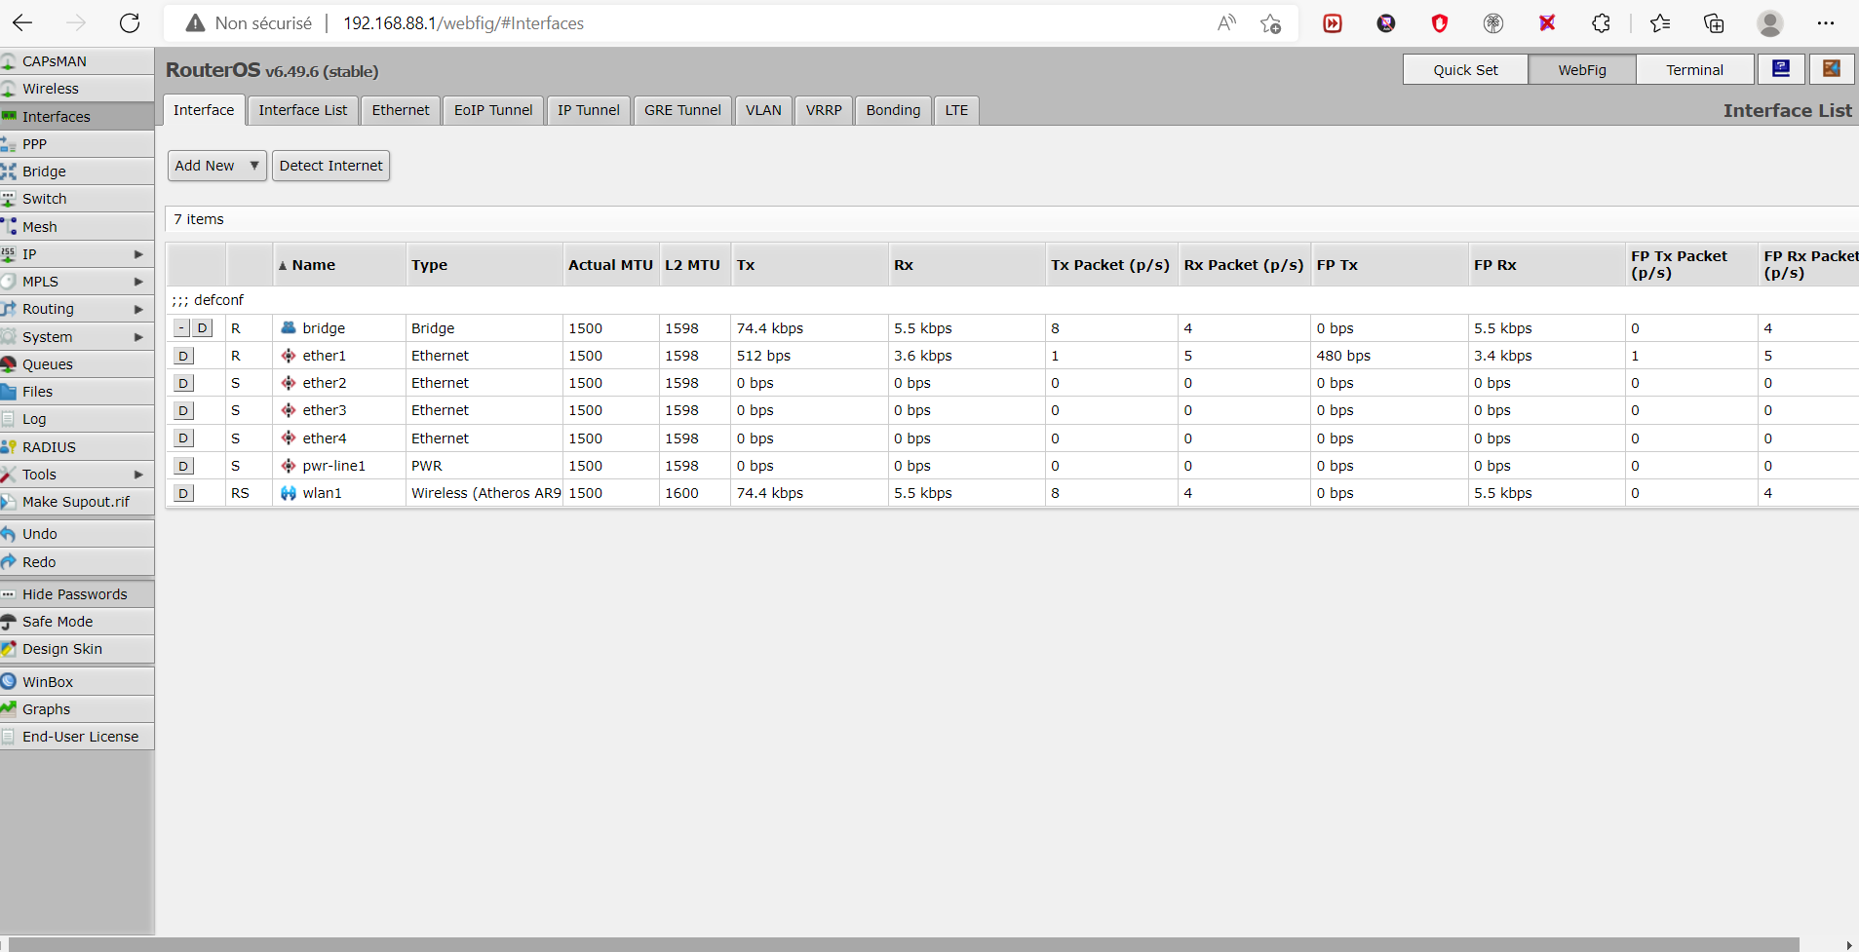Viewport: 1859px width, 952px height.
Task: Expand the Routing submenu
Action: pyautogui.click(x=138, y=309)
